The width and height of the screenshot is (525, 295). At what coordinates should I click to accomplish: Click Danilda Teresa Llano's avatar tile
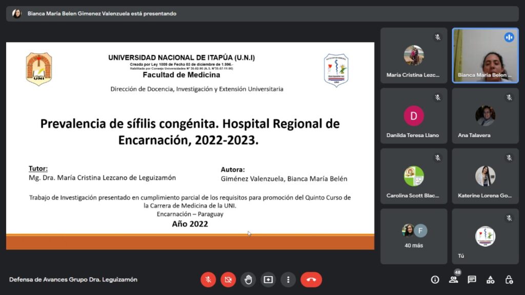tap(413, 115)
